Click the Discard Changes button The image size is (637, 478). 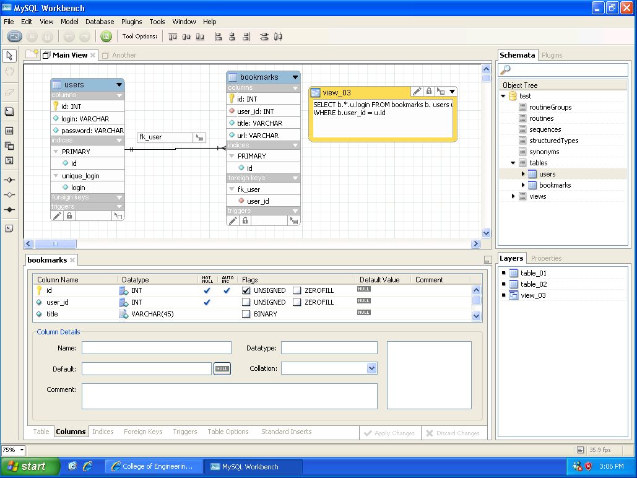pyautogui.click(x=453, y=433)
